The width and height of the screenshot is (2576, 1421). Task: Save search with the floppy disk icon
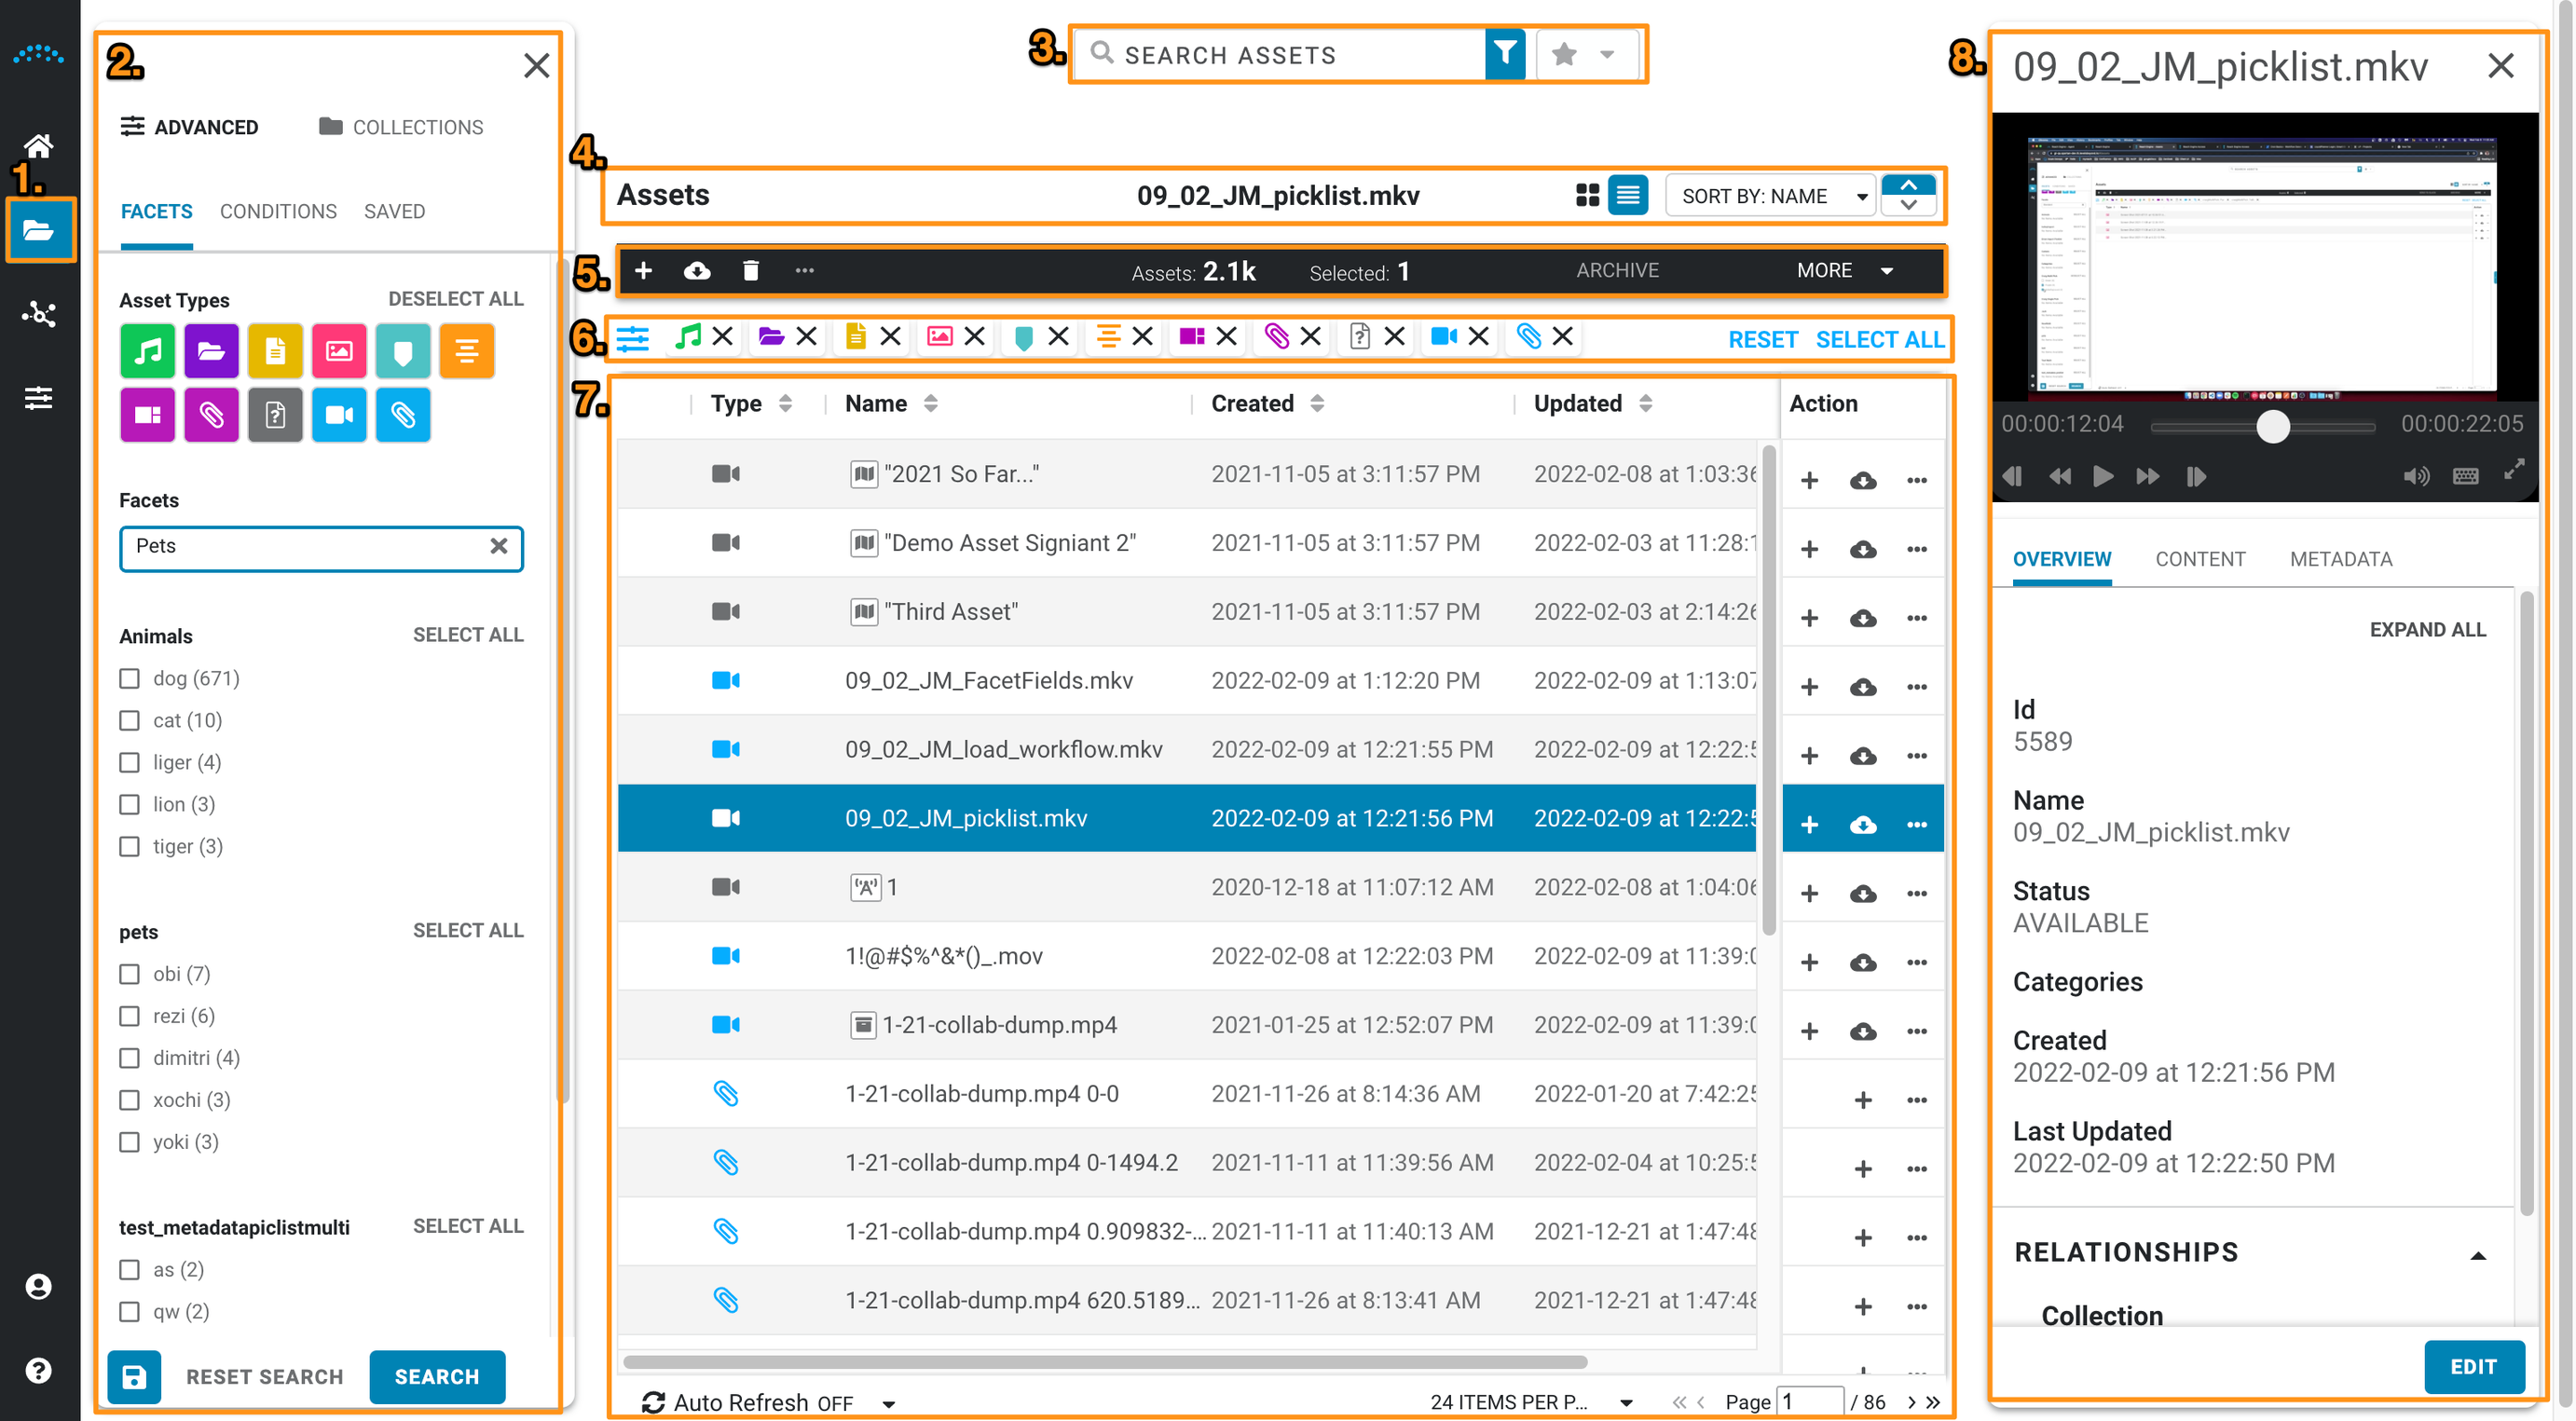[x=134, y=1376]
